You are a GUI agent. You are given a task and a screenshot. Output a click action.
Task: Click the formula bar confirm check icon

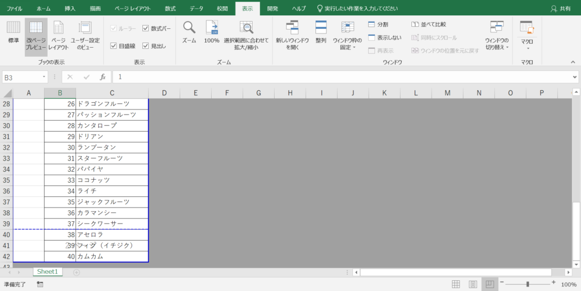coord(87,77)
